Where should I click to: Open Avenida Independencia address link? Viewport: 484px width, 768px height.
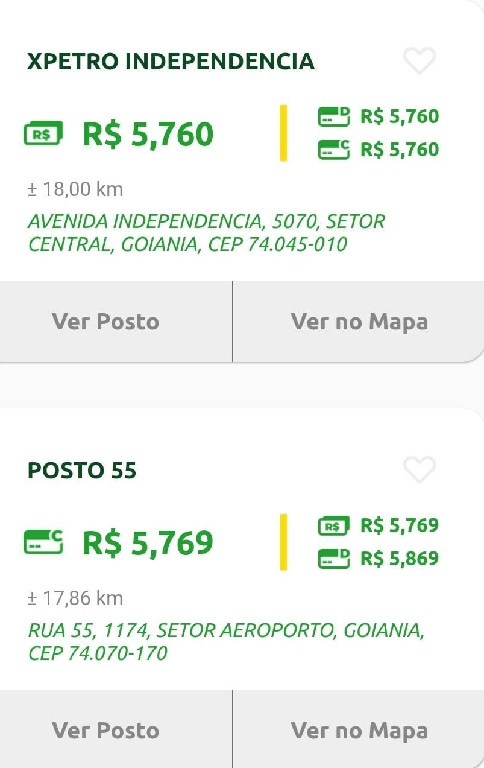tap(206, 233)
